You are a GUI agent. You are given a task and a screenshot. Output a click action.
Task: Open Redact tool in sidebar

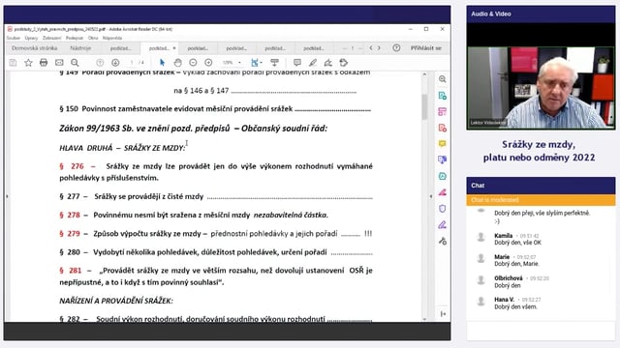pyautogui.click(x=443, y=192)
